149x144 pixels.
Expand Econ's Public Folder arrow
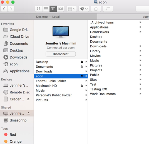86,81
